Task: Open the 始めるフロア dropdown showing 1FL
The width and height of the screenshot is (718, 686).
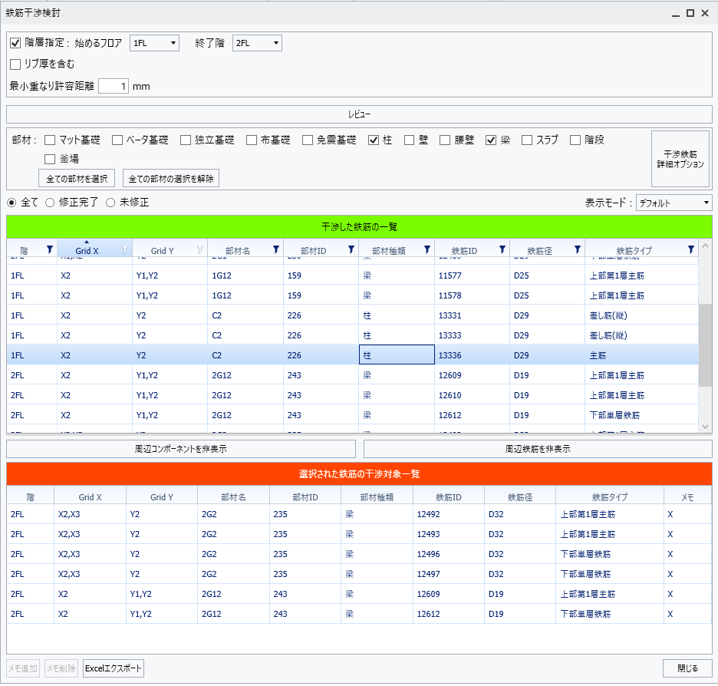Action: [154, 43]
